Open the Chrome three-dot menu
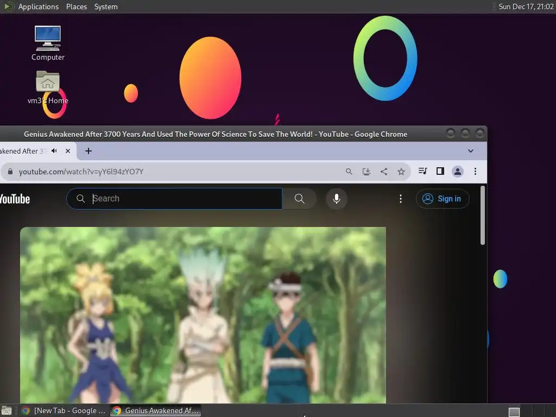 coord(475,171)
